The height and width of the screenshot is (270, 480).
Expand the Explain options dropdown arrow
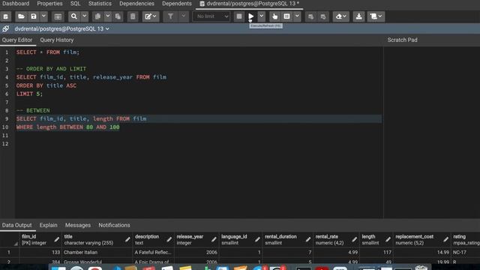[297, 16]
